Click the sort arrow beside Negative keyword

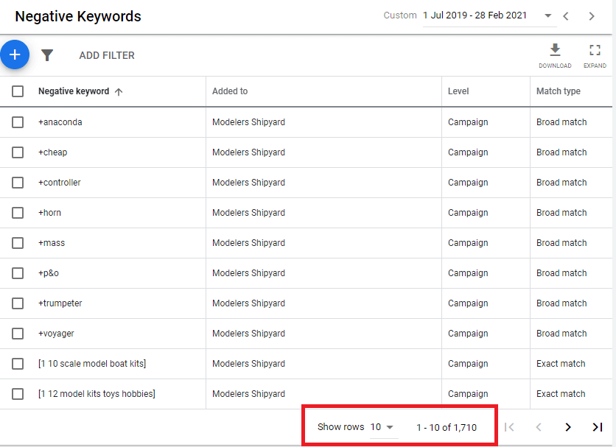pos(119,92)
